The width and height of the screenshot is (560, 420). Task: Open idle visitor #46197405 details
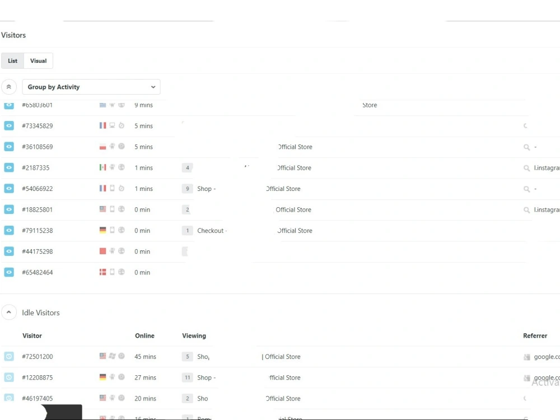pos(38,398)
